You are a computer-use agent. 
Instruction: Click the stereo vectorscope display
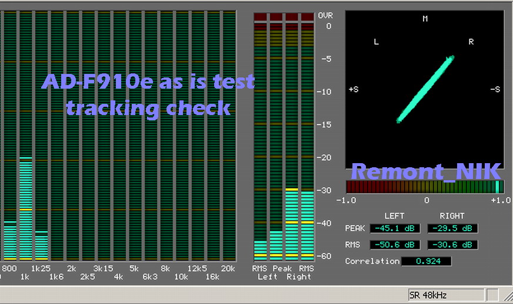[x=424, y=89]
